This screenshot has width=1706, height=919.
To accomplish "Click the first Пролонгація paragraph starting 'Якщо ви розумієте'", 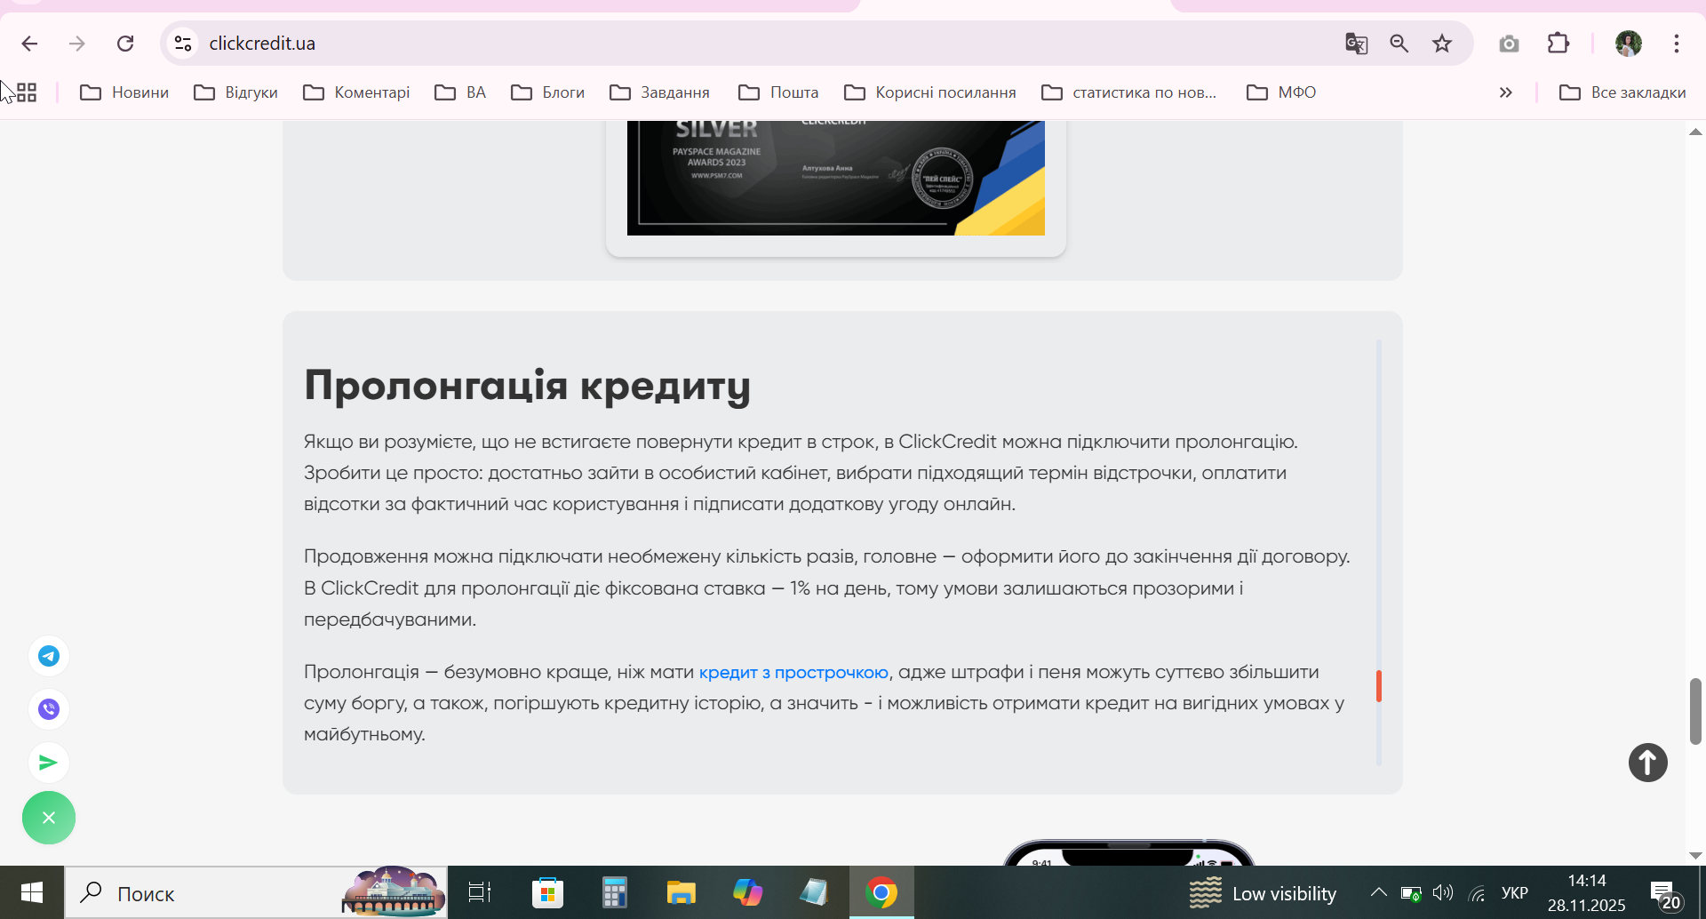I will 801,473.
